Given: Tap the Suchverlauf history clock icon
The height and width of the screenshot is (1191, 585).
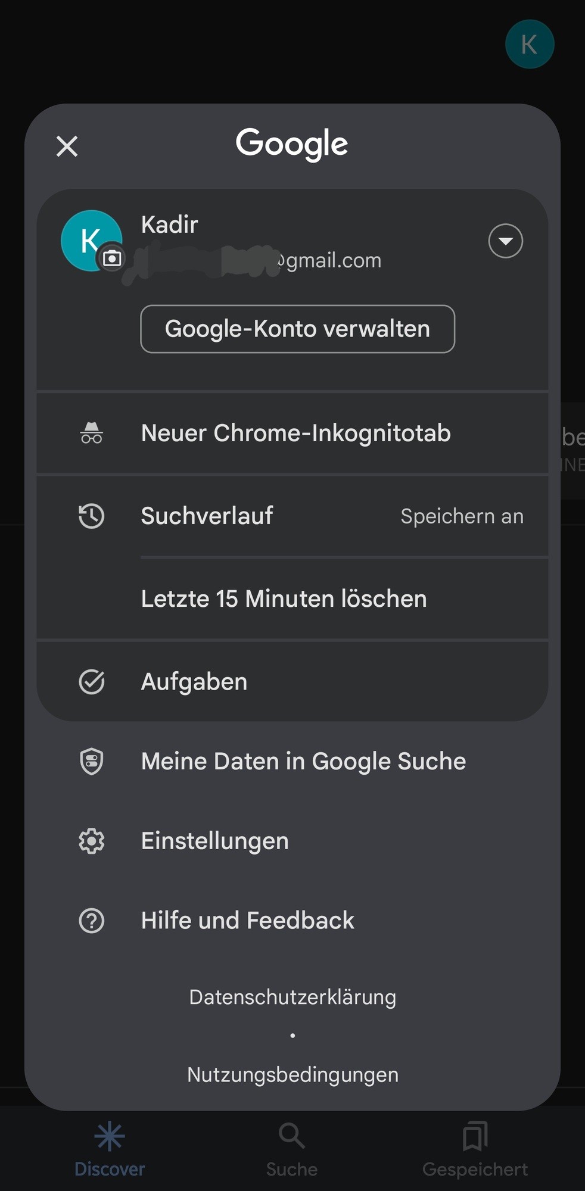Looking at the screenshot, I should [91, 516].
